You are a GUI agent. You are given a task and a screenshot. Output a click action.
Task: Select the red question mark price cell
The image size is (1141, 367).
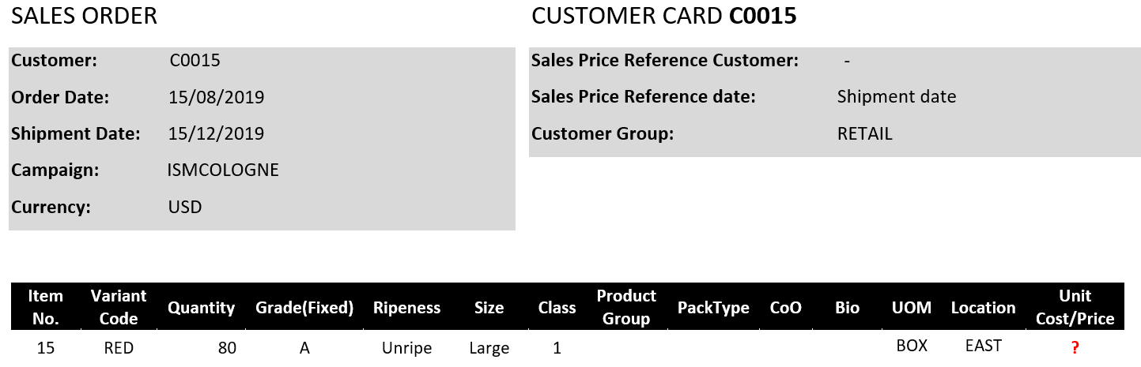(x=1075, y=347)
